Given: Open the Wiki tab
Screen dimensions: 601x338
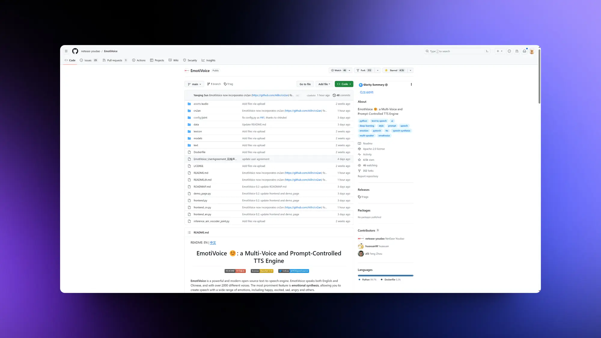Looking at the screenshot, I should [x=174, y=60].
